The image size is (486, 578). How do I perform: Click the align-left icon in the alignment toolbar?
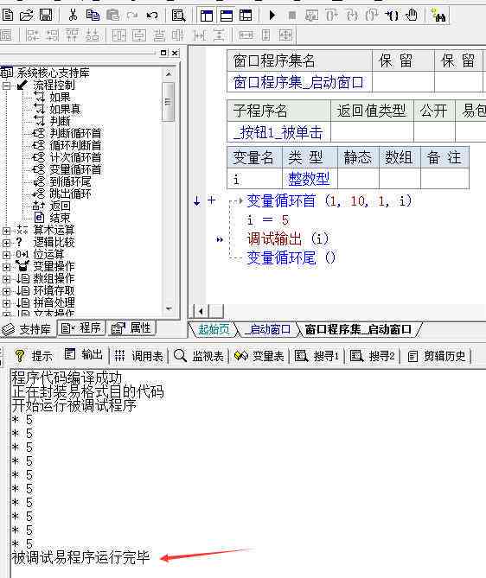(33, 35)
